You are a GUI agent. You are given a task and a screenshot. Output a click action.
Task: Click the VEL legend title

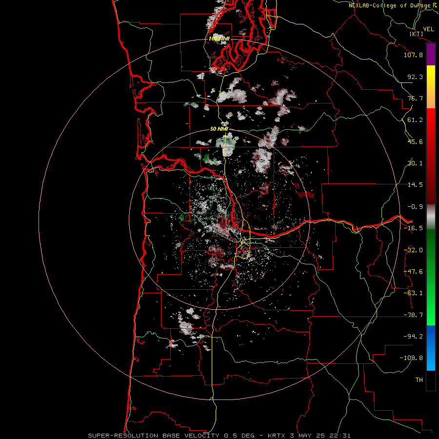coord(429,29)
